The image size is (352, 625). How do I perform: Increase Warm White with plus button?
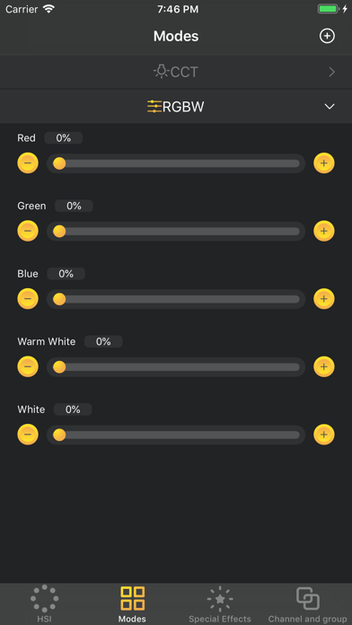[323, 366]
